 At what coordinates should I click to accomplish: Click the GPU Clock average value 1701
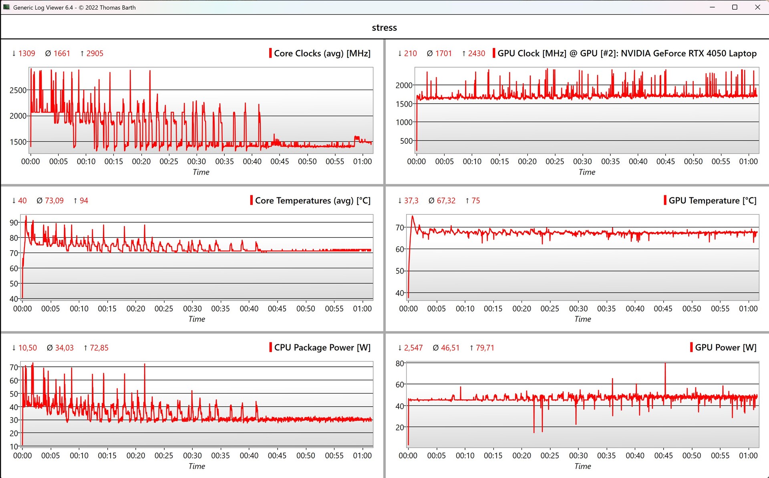pos(443,53)
